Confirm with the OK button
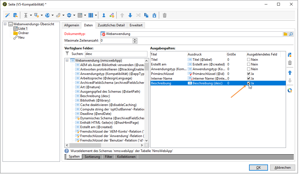Image resolution: width=301 pixels, height=177 pixels. pyautogui.click(x=259, y=167)
